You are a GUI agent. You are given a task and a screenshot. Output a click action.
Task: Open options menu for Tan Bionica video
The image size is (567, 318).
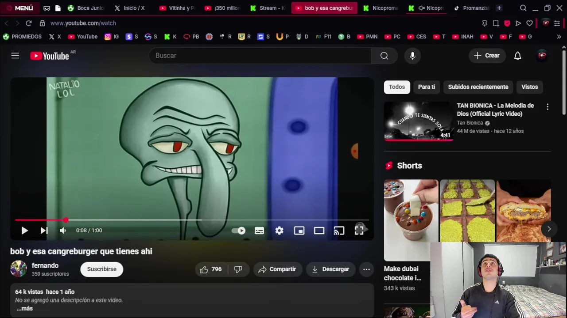click(548, 107)
